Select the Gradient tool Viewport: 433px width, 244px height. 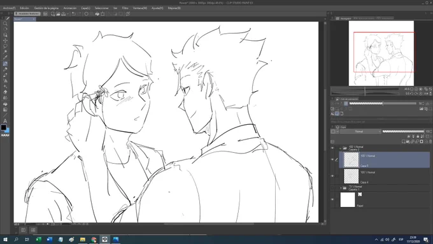[x=5, y=110]
